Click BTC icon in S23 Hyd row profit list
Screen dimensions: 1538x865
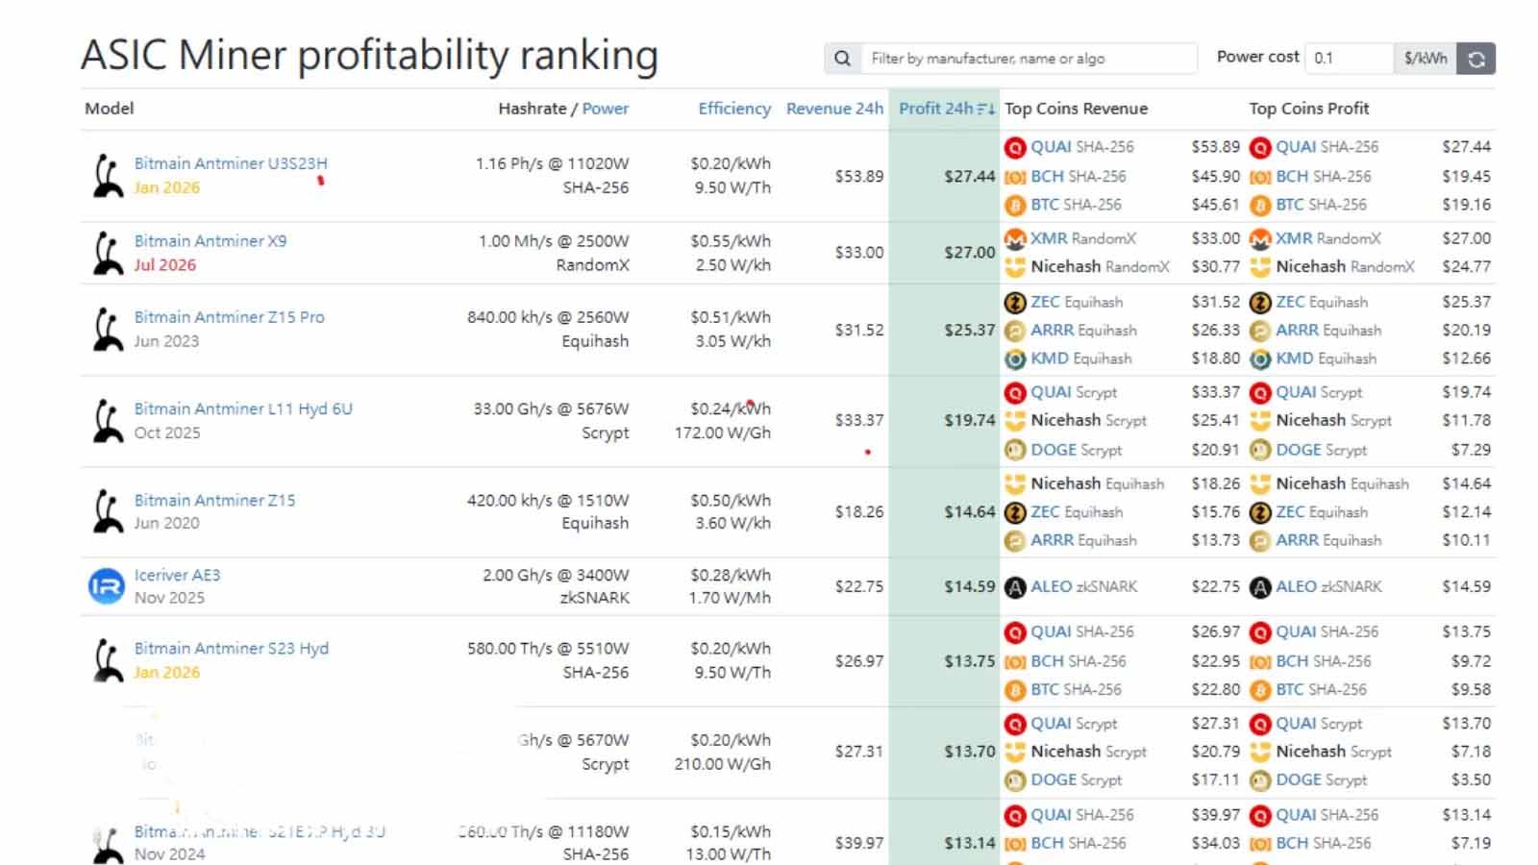(1260, 690)
